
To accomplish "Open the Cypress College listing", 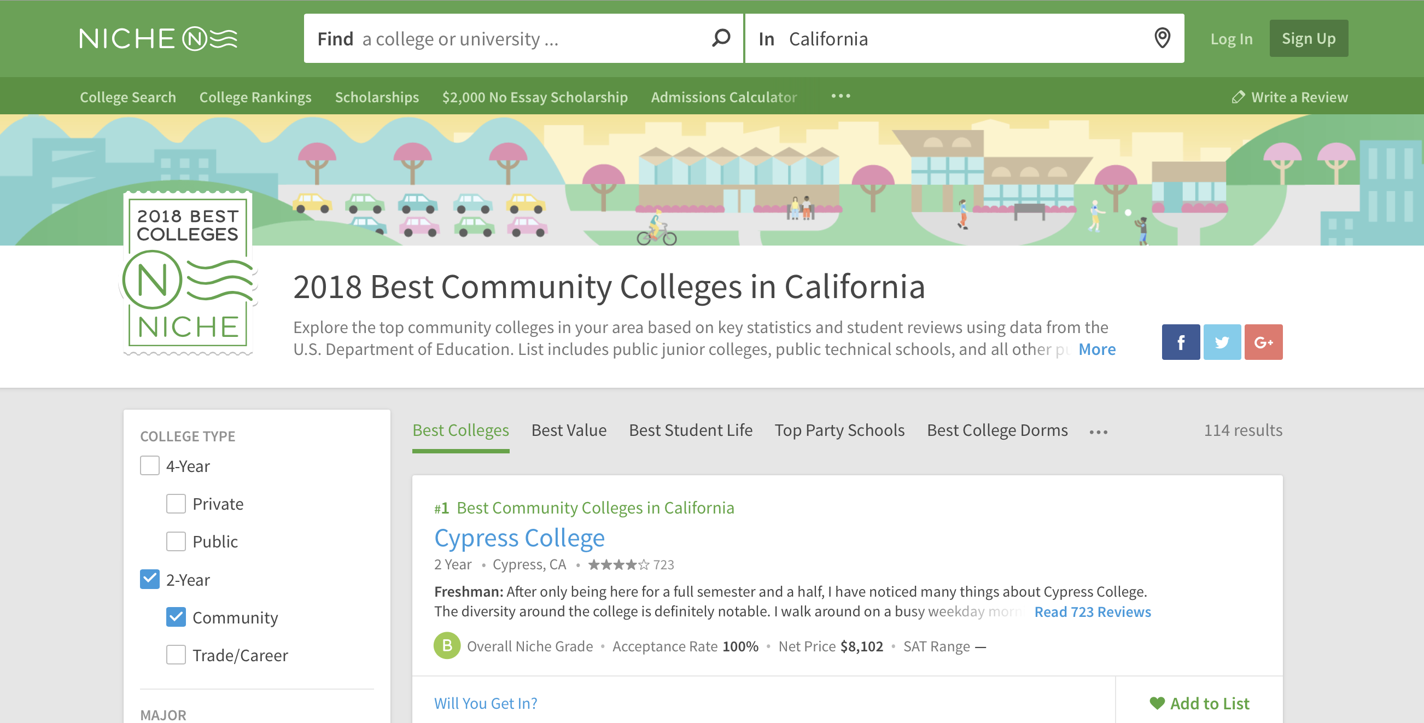I will (x=519, y=538).
